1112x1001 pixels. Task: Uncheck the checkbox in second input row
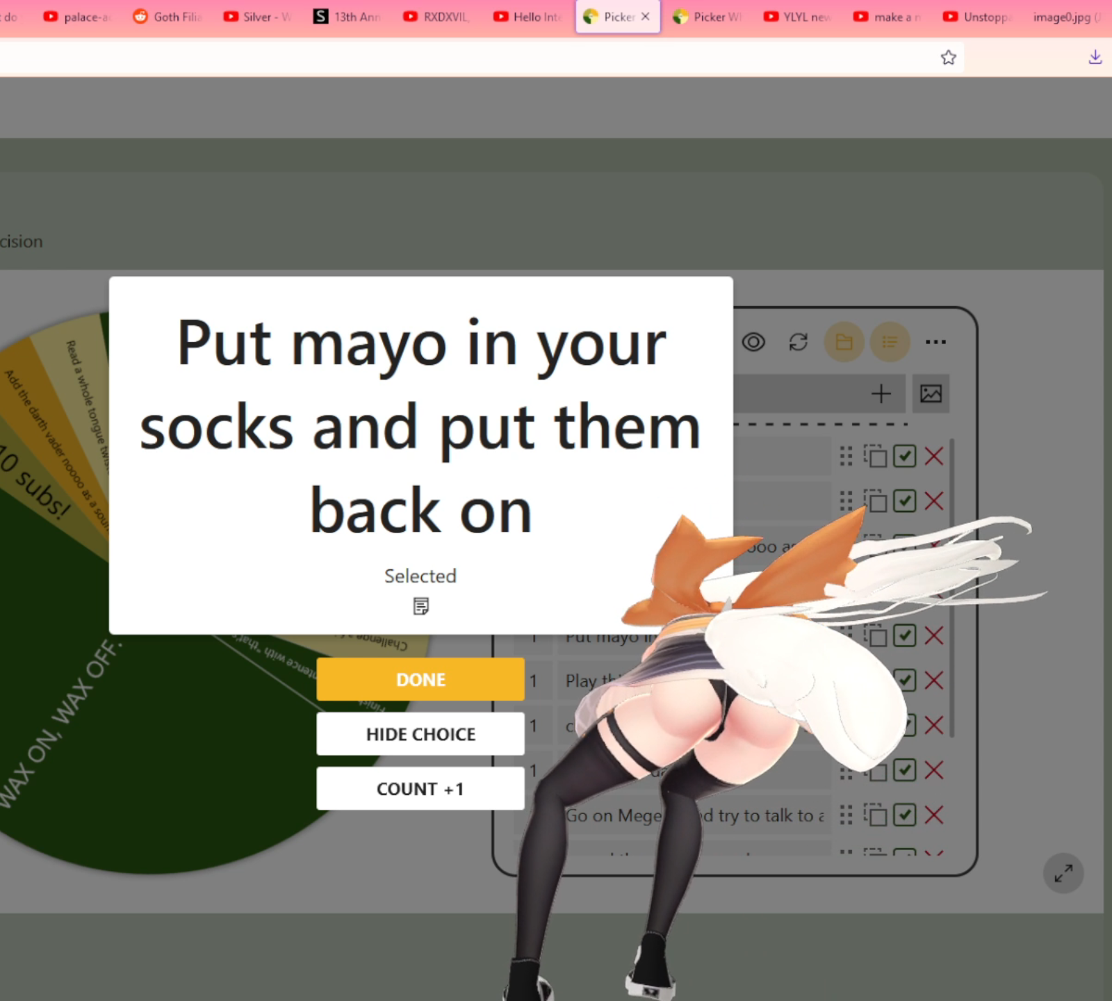pyautogui.click(x=905, y=500)
